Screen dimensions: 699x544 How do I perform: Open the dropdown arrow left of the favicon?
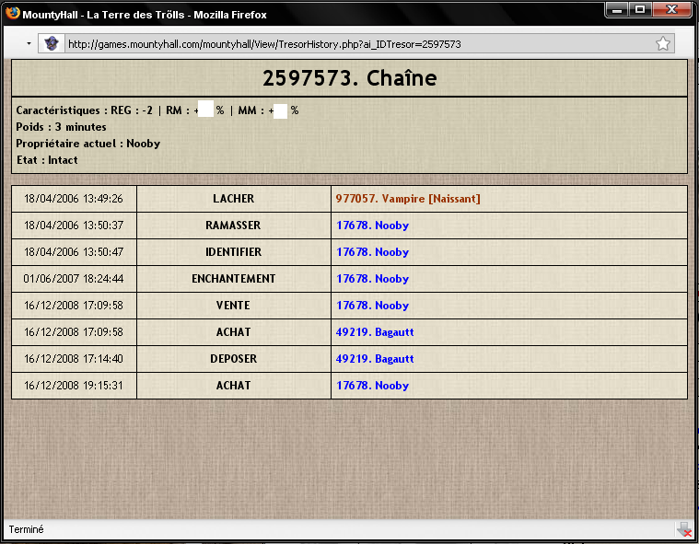tap(29, 44)
